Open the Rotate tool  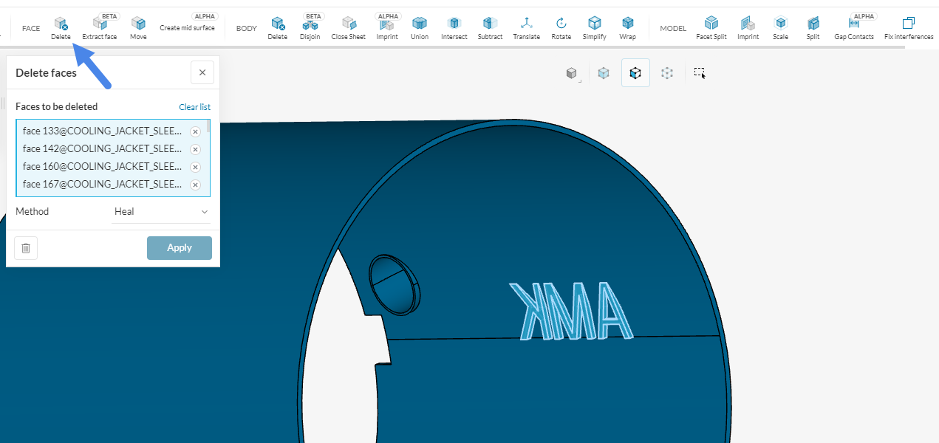pos(561,28)
